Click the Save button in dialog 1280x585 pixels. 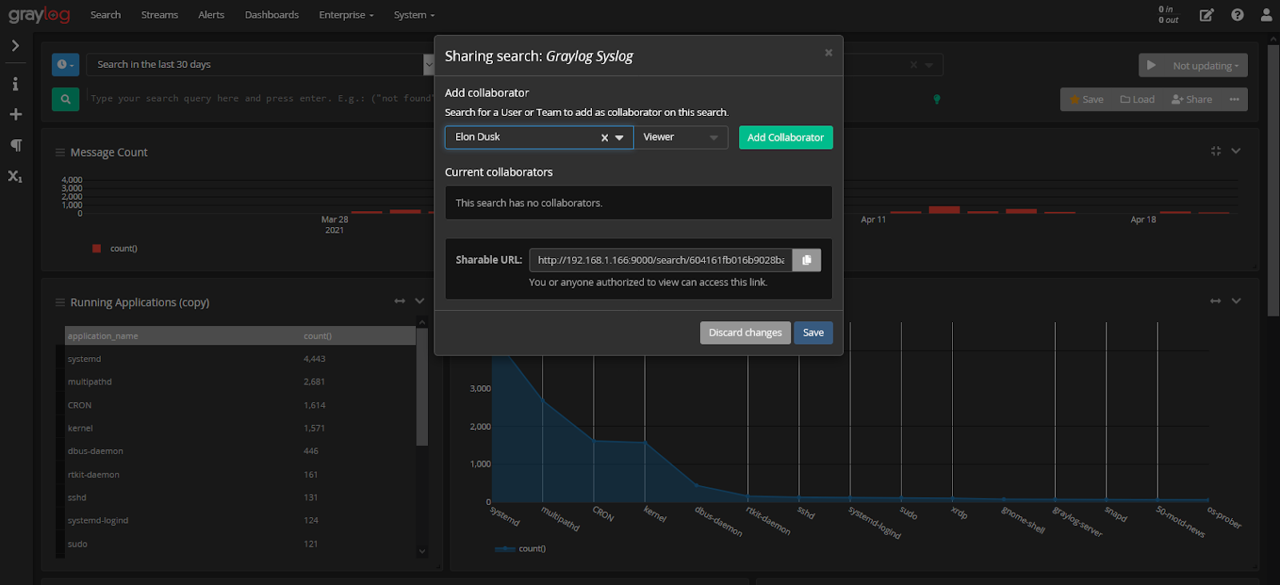[x=814, y=332]
